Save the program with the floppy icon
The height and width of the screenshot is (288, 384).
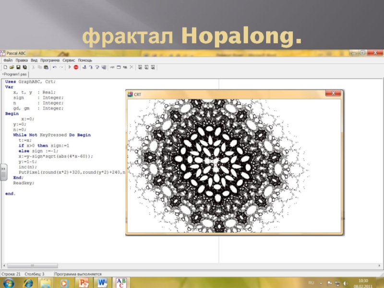[x=18, y=68]
